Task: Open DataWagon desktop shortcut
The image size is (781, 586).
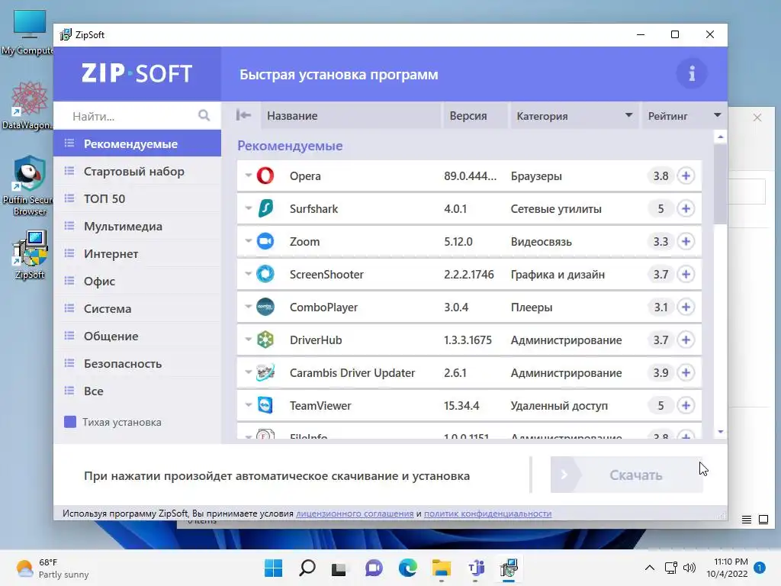Action: 27,105
